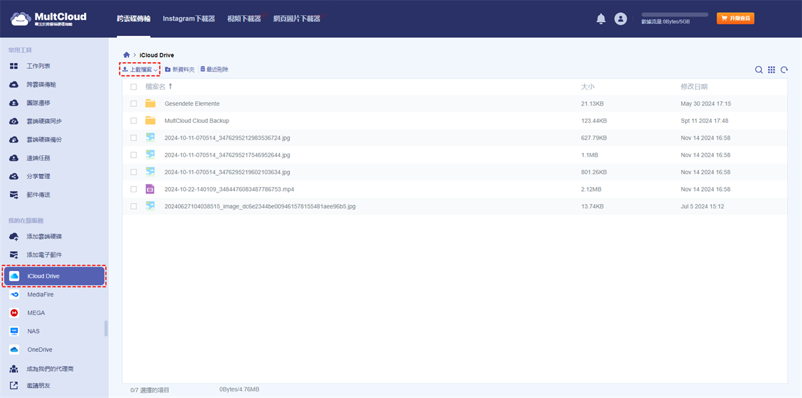The height and width of the screenshot is (398, 802).
Task: Switch to grid view layout
Action: pos(771,69)
